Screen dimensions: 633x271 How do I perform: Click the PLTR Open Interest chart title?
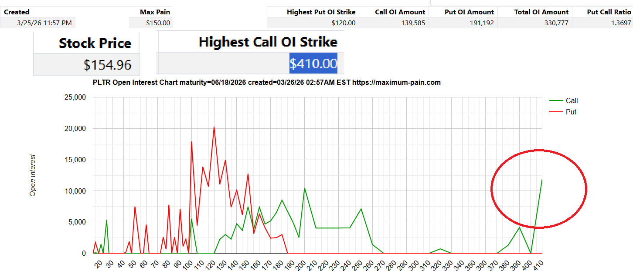(x=267, y=82)
